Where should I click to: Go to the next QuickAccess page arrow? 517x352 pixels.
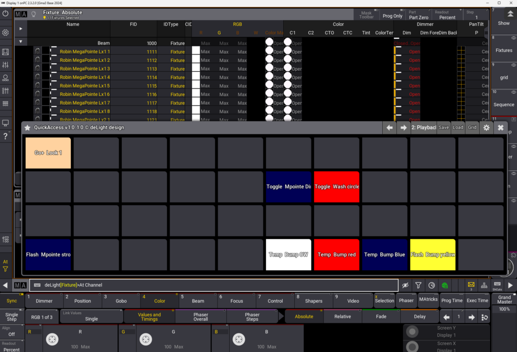click(403, 128)
